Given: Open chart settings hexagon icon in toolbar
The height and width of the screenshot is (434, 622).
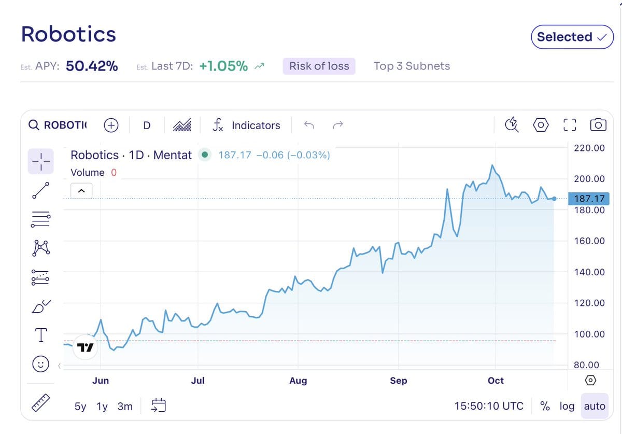Looking at the screenshot, I should click(541, 124).
